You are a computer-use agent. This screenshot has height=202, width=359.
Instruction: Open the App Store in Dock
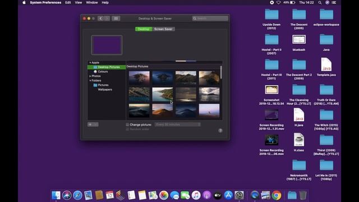228,195
